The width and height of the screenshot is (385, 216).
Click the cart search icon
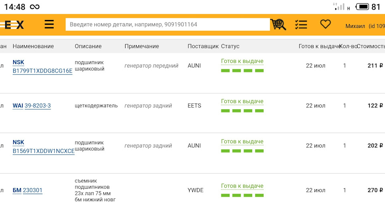[x=278, y=24]
